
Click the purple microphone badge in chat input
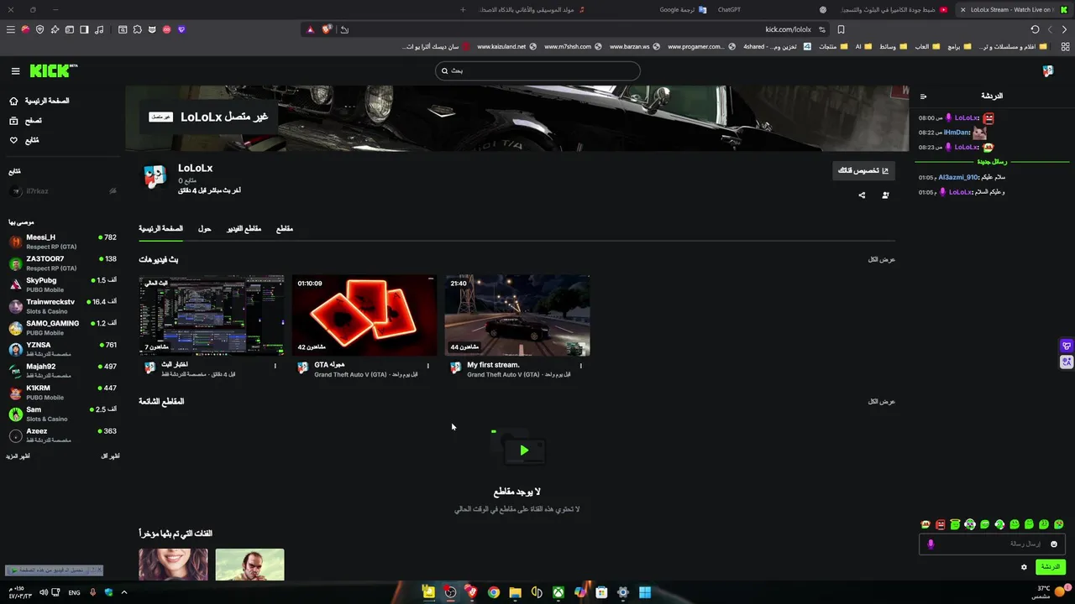tap(930, 544)
